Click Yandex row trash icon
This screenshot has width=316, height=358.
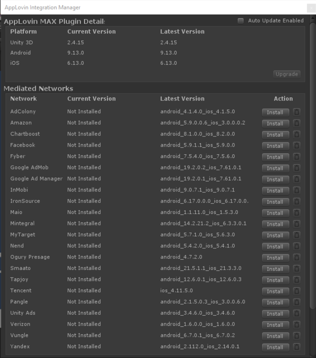point(296,347)
